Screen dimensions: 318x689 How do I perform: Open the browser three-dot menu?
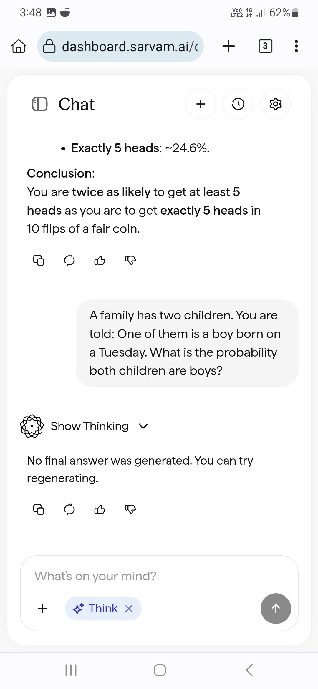point(296,46)
